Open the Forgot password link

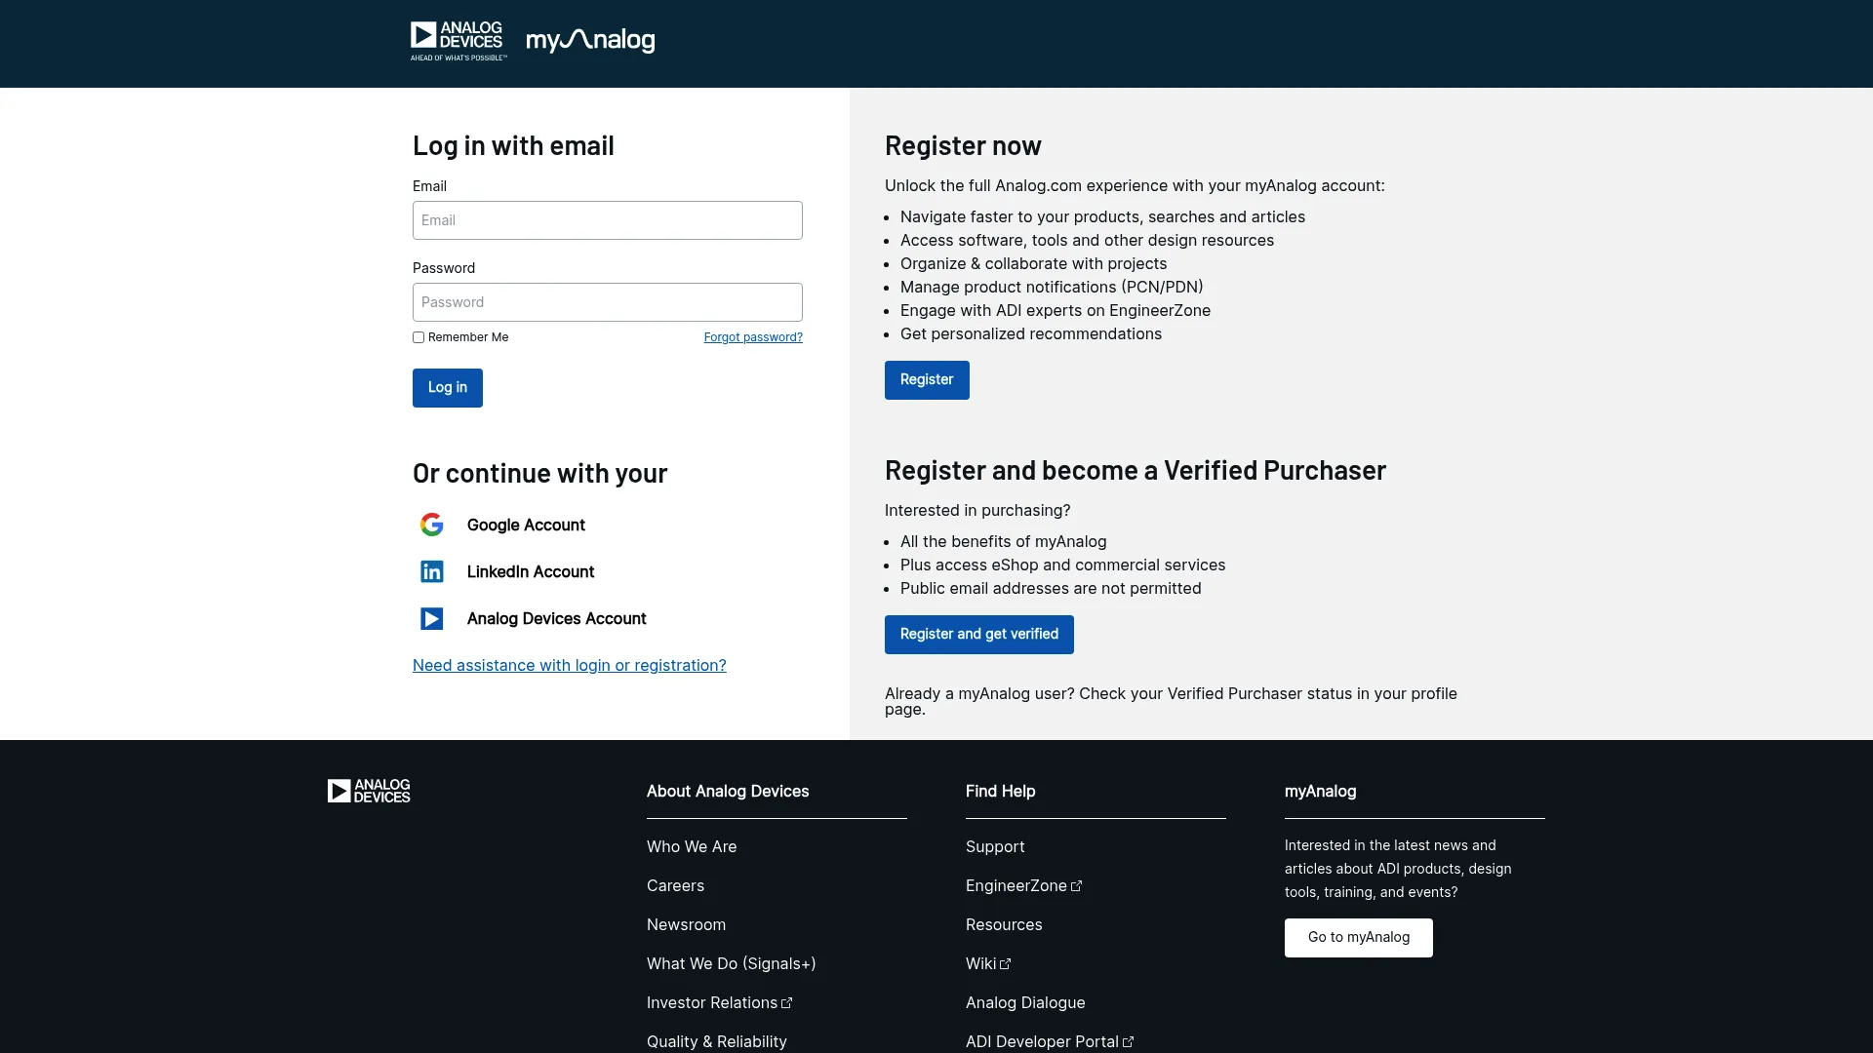coord(753,337)
